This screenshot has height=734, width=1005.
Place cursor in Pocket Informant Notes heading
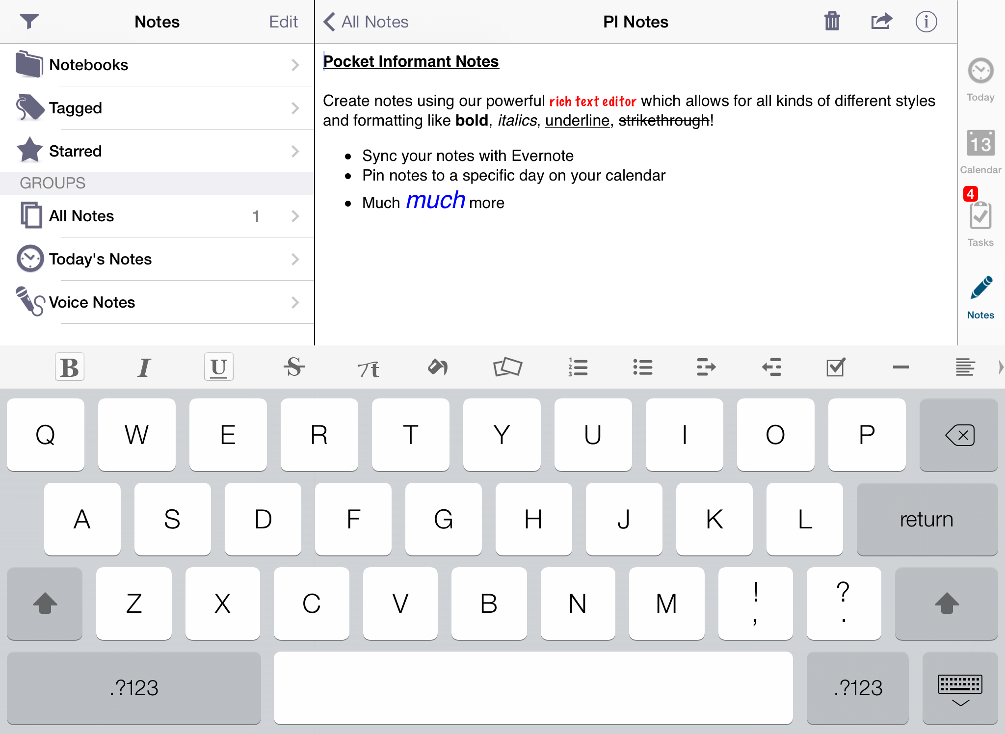411,61
